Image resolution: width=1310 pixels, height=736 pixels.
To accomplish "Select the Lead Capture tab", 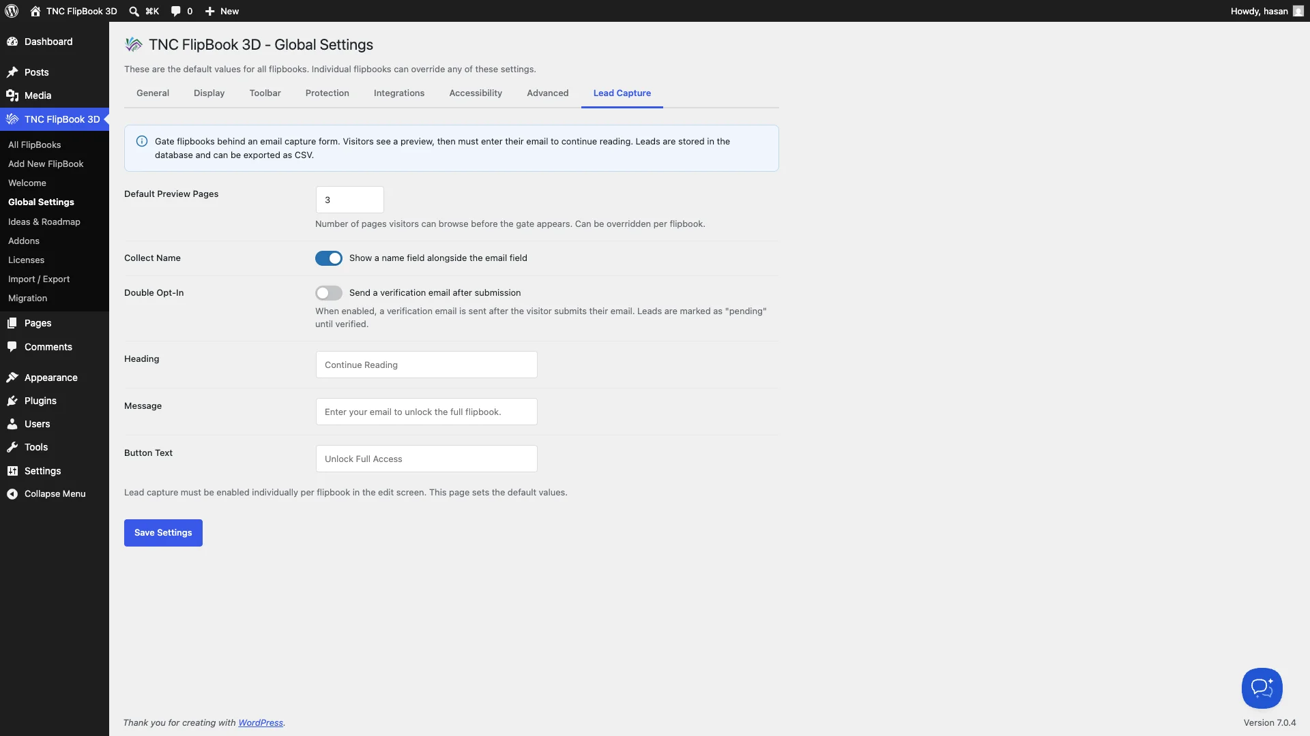I will [622, 93].
